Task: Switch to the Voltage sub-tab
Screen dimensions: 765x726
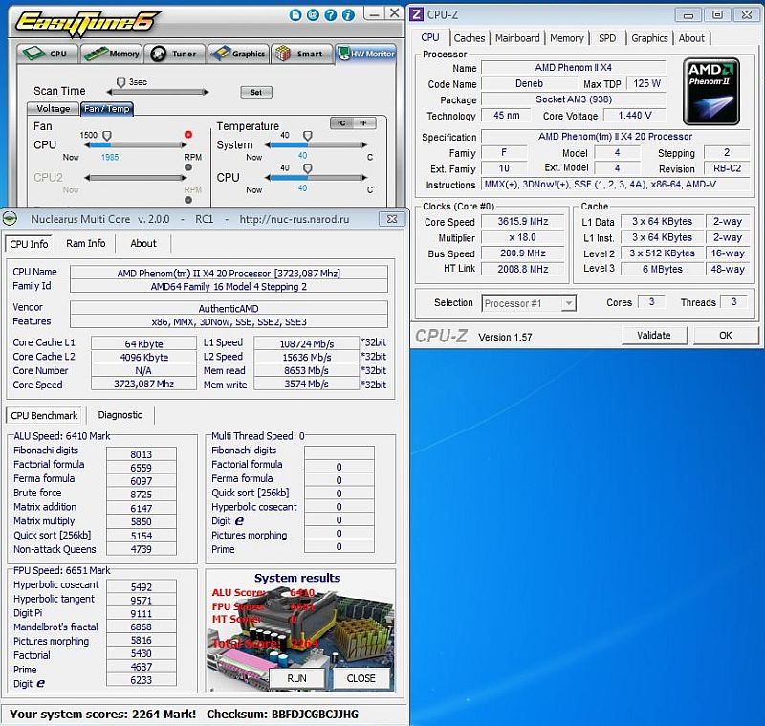Action: pyautogui.click(x=54, y=109)
